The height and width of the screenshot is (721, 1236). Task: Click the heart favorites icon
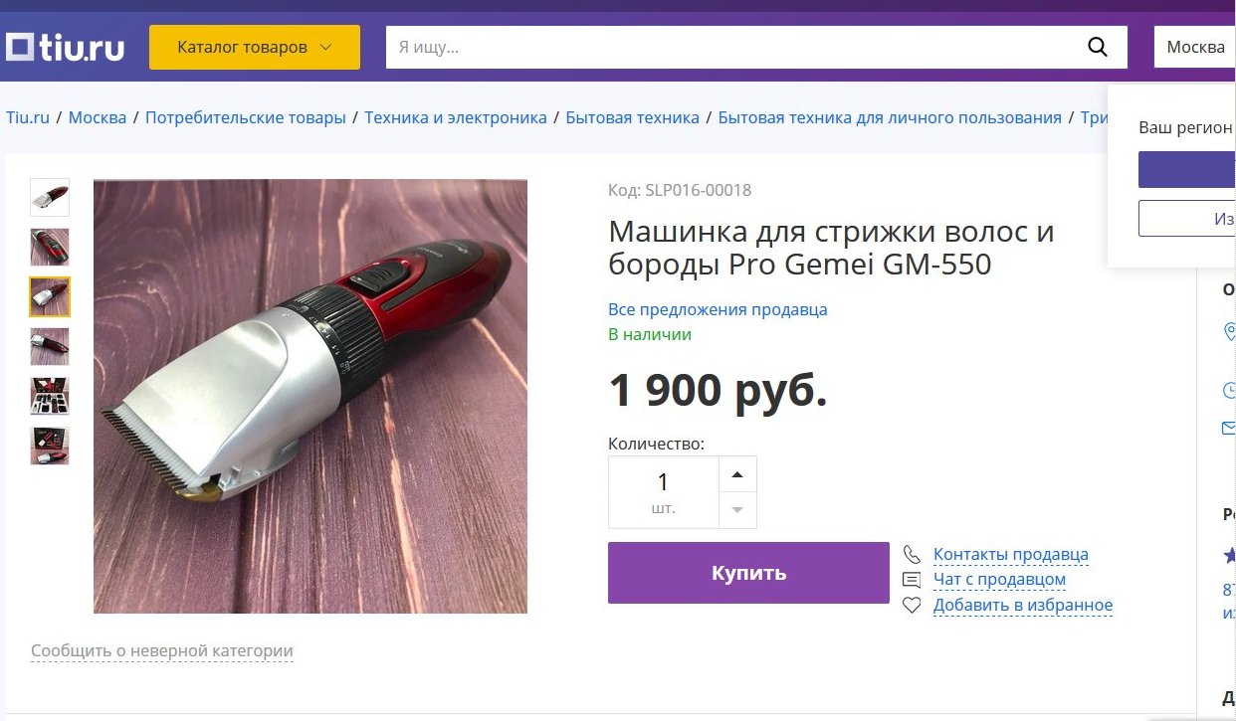[x=912, y=605]
